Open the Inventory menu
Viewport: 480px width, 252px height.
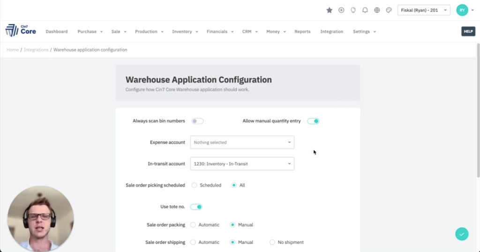coord(185,31)
